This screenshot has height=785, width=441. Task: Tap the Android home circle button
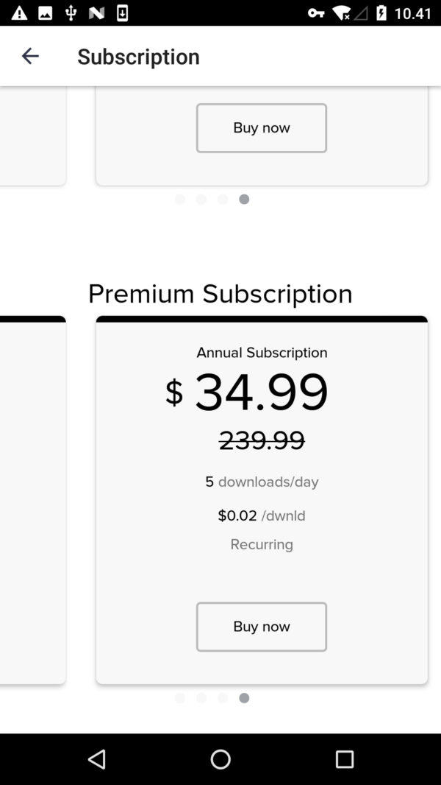pyautogui.click(x=220, y=759)
